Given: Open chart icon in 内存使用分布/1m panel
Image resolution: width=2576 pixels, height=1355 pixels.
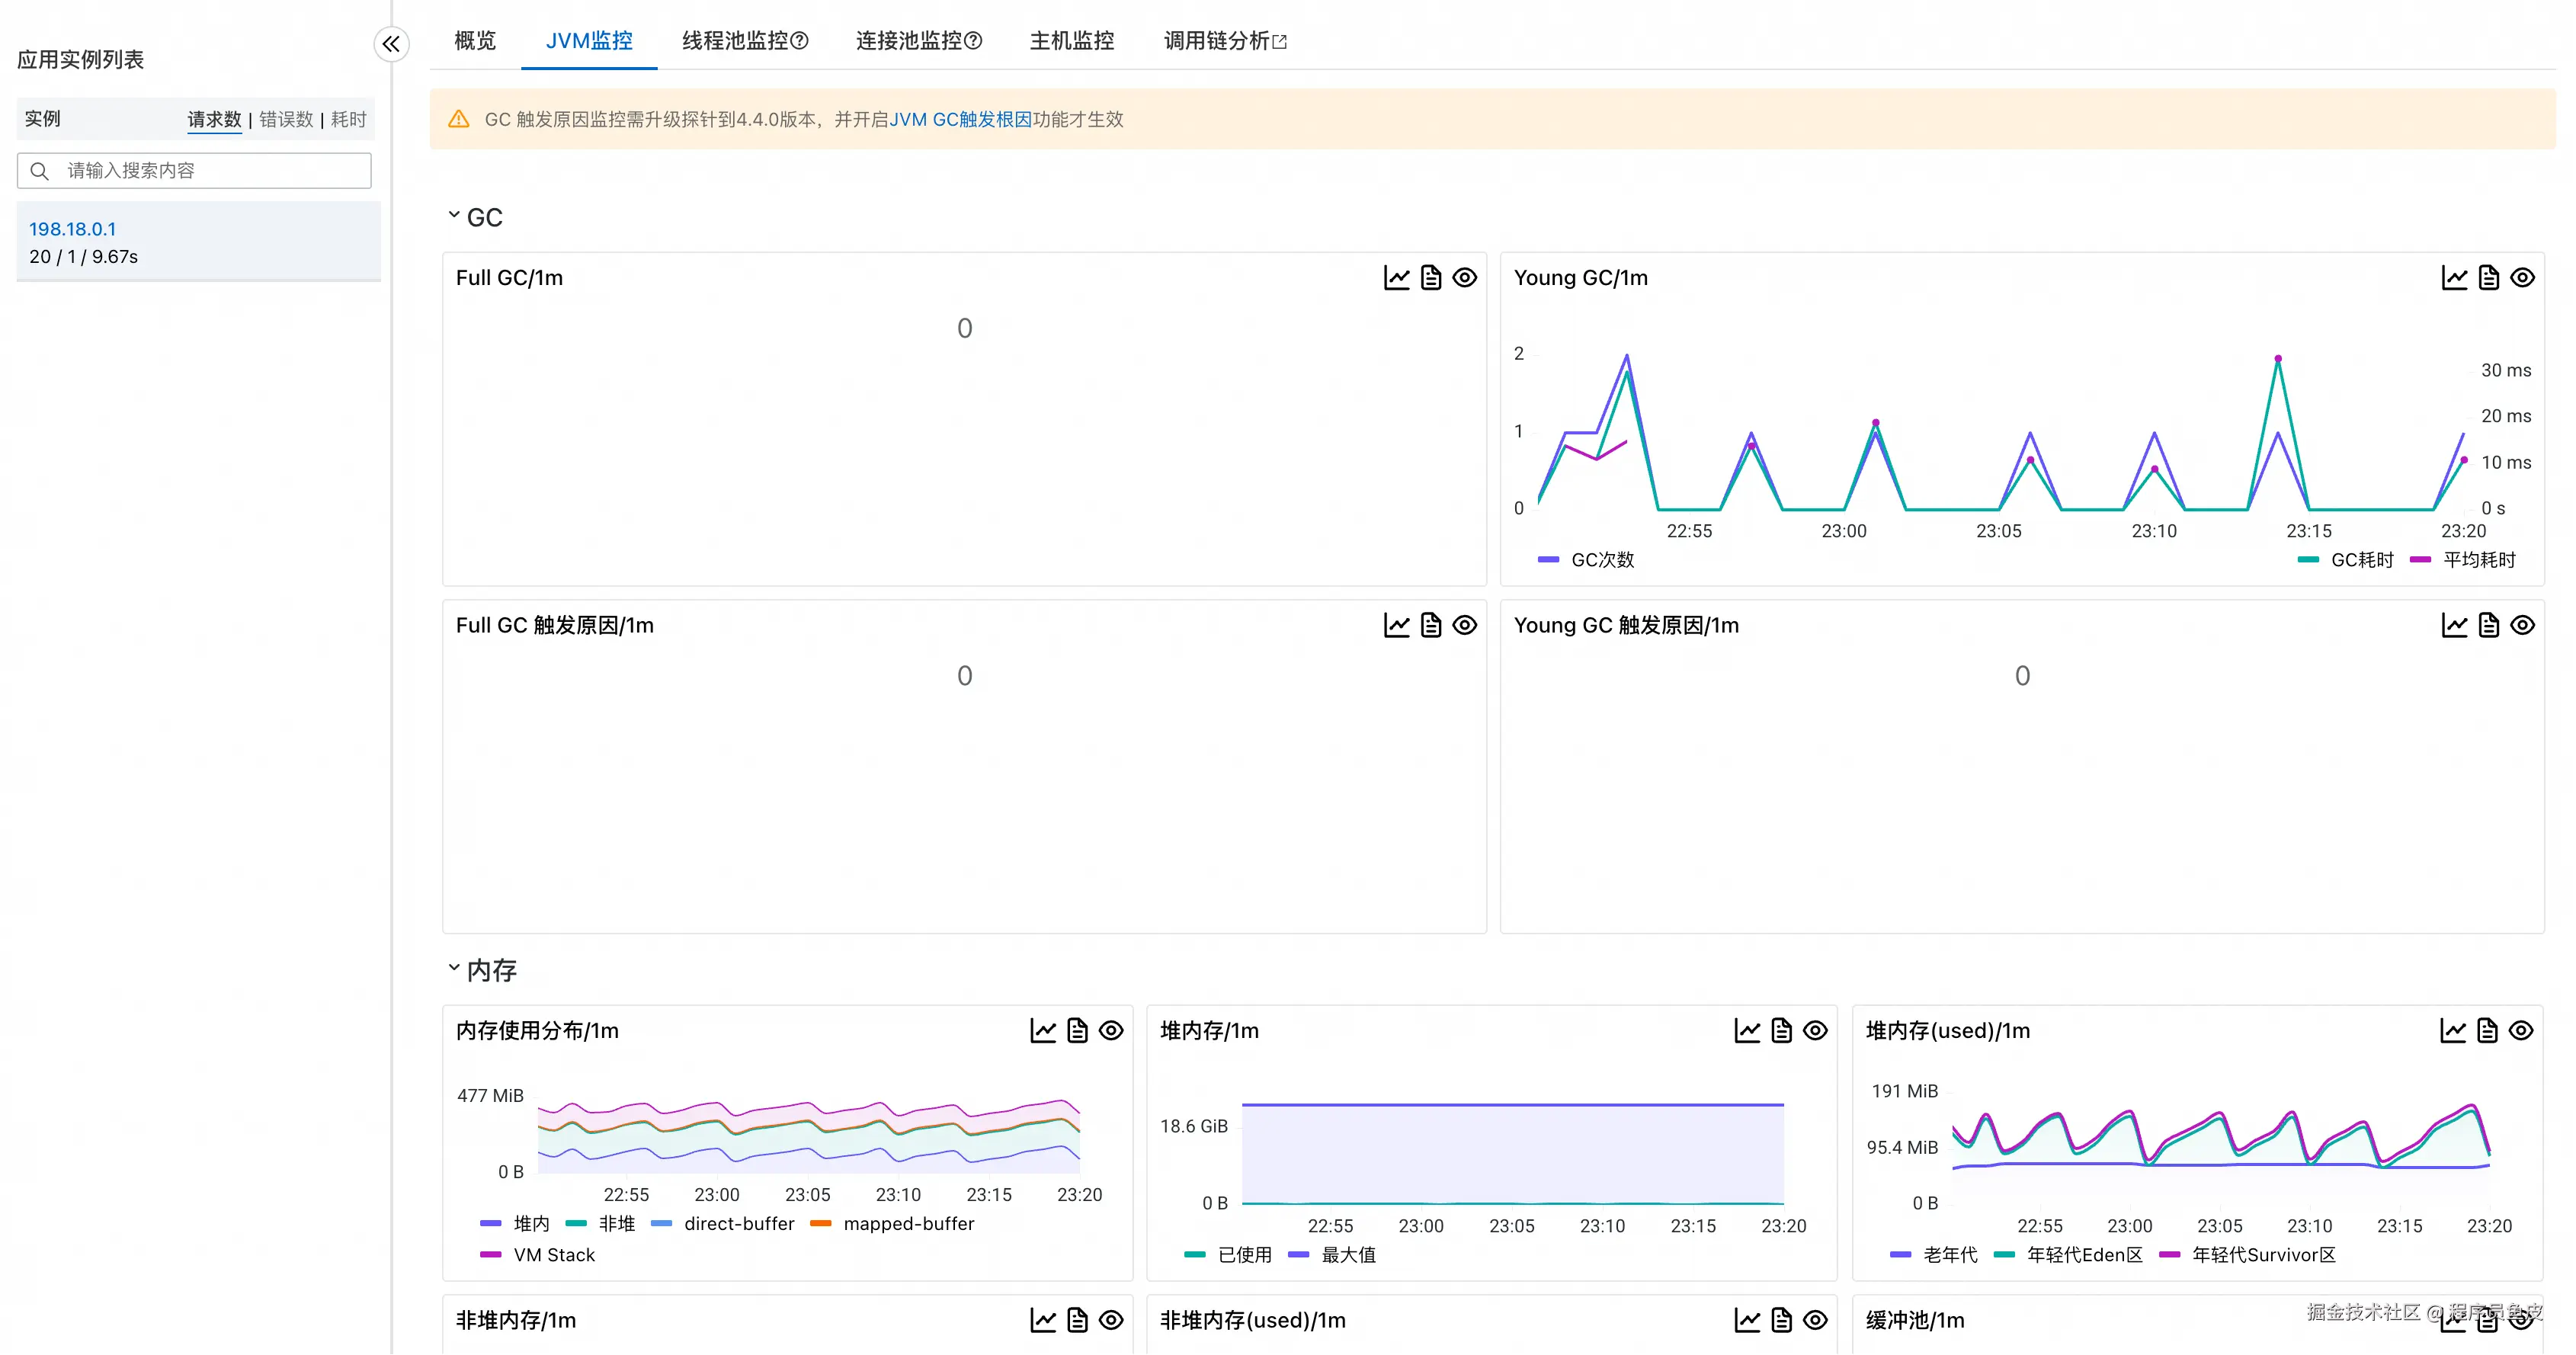Looking at the screenshot, I should (1043, 1030).
